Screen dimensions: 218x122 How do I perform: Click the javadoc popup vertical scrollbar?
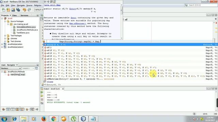[x=122, y=21]
